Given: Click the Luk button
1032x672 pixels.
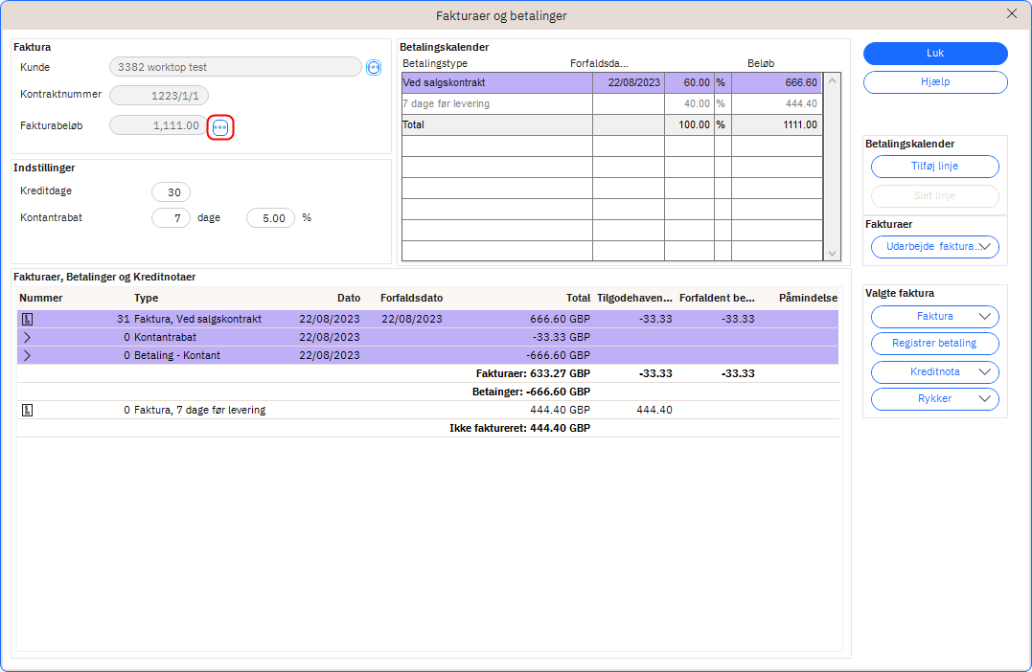Looking at the screenshot, I should coord(934,54).
